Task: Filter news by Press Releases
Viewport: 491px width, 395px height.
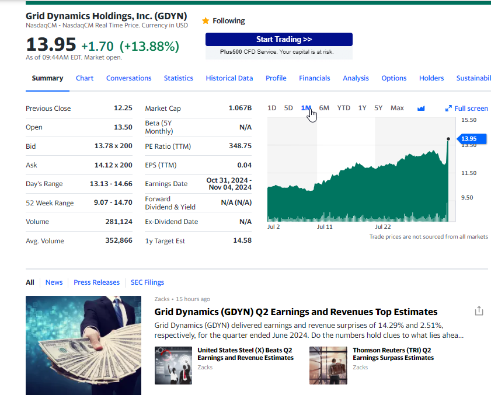Action: click(x=96, y=282)
